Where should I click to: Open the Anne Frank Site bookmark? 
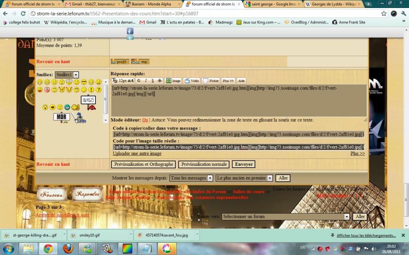[x=349, y=22]
